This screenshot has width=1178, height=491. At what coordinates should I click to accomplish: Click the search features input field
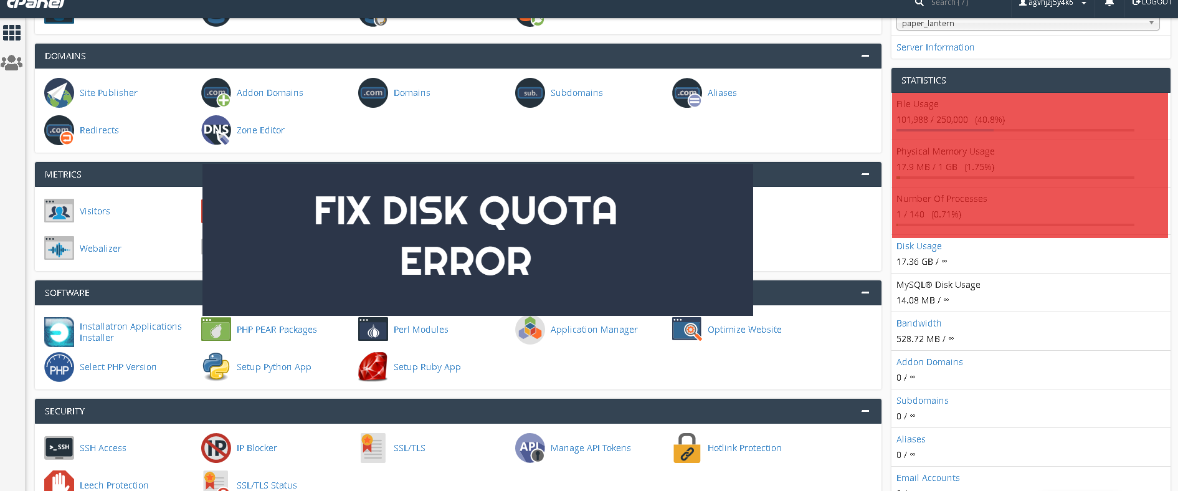pyautogui.click(x=966, y=3)
